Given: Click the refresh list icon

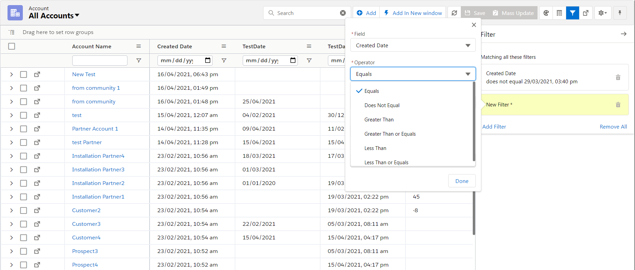Looking at the screenshot, I should point(454,13).
